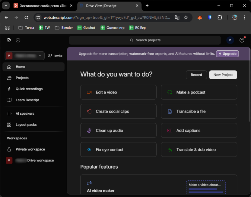Close the Drive View | Descript tab
The height and width of the screenshot is (197, 251).
(x=137, y=6)
